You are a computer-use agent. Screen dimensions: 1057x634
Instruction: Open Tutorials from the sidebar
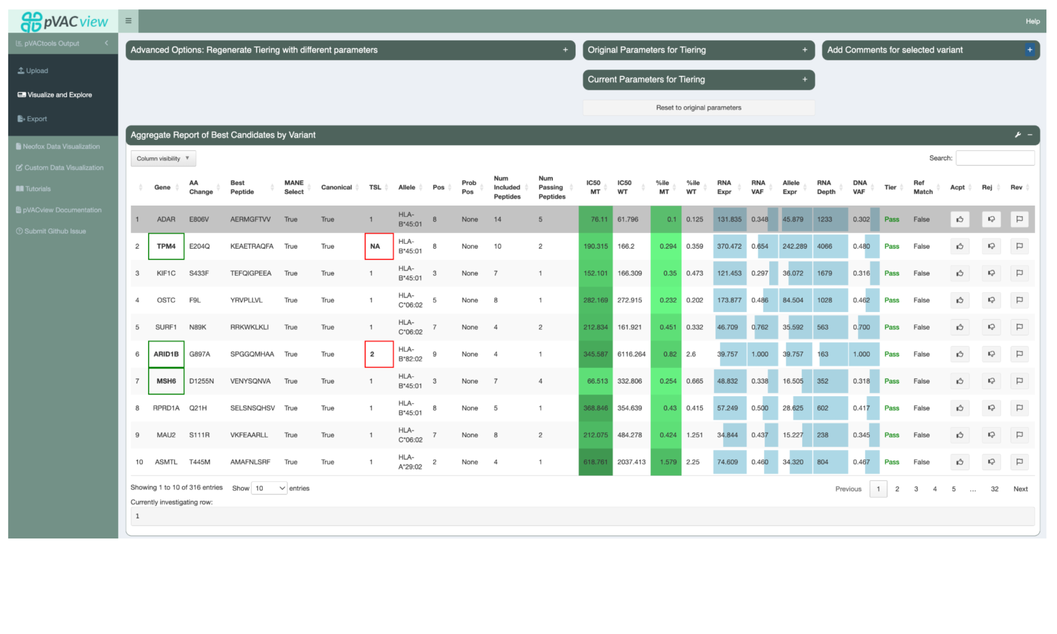tap(38, 189)
